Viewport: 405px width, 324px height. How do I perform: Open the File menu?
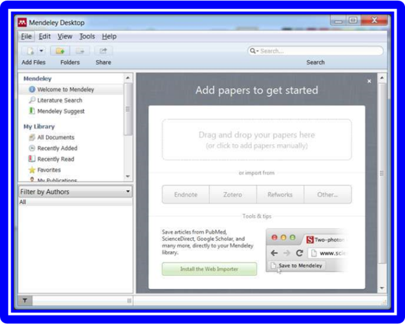[26, 37]
